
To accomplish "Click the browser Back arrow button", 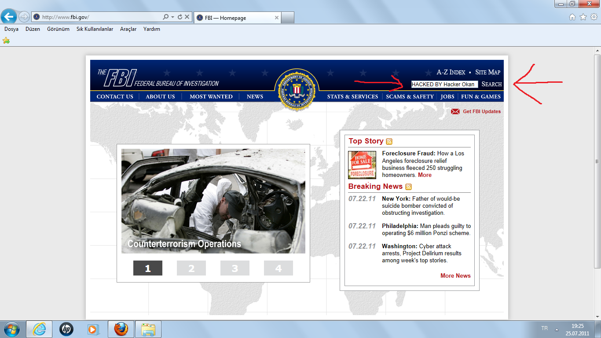I will pos(9,17).
